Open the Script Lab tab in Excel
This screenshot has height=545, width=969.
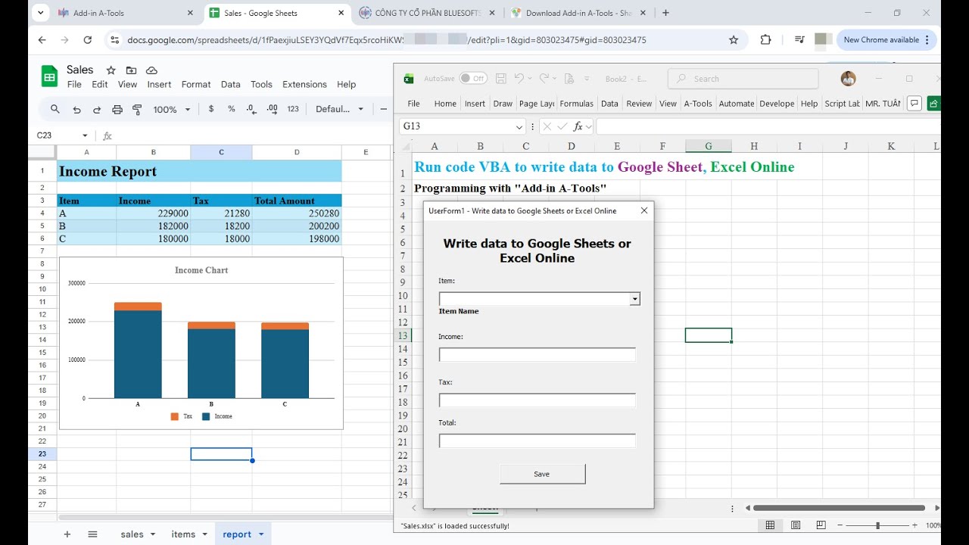pyautogui.click(x=842, y=104)
